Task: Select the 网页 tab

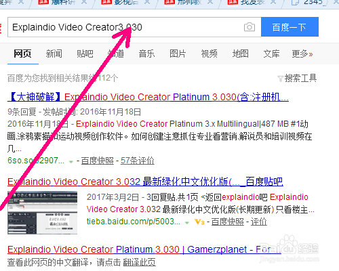Action: 22,54
